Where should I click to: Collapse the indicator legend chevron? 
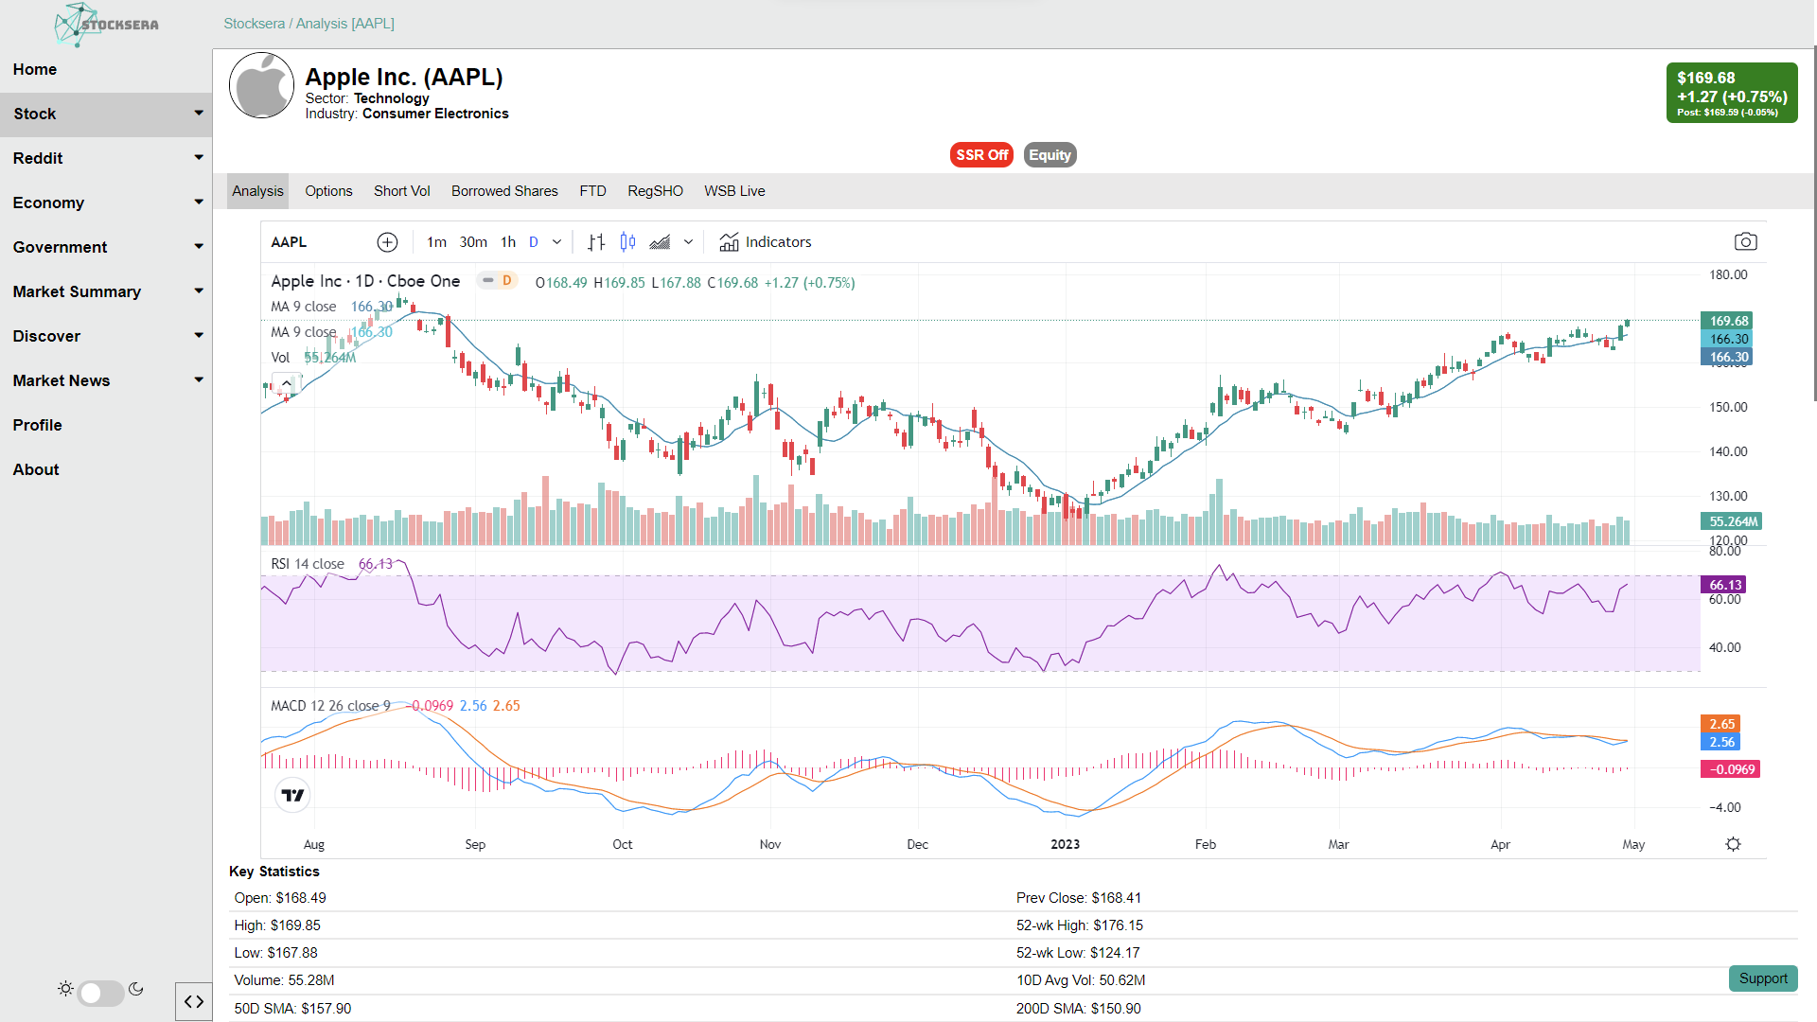(286, 383)
